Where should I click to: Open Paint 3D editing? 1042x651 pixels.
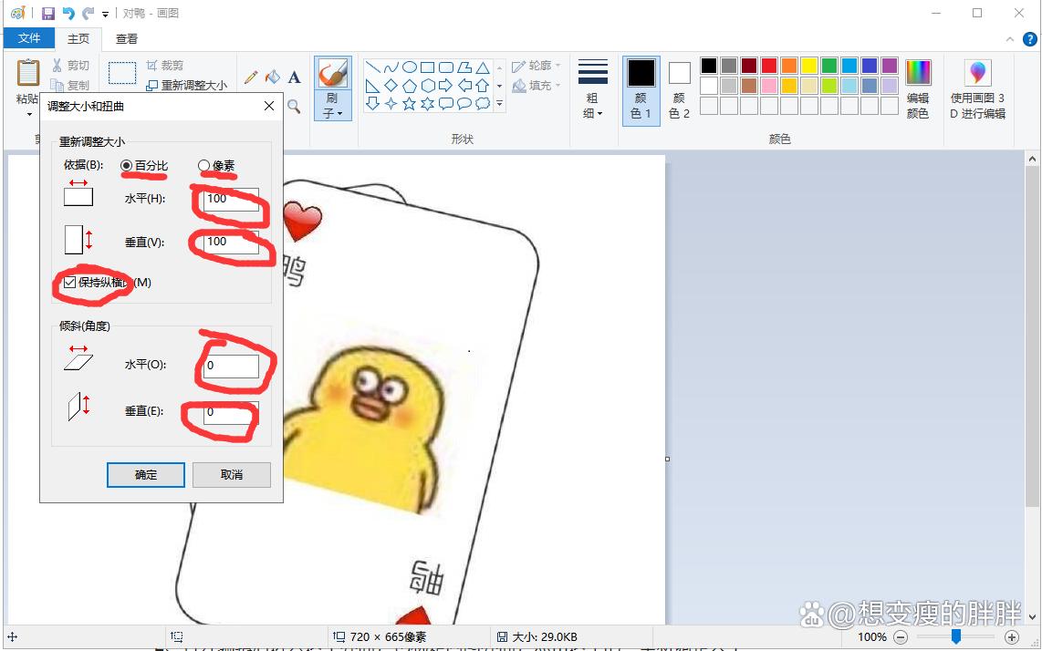click(977, 89)
